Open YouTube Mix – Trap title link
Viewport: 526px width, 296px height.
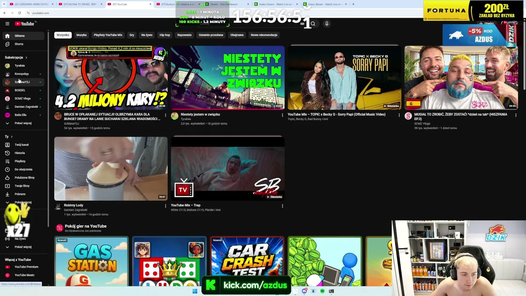tap(186, 205)
